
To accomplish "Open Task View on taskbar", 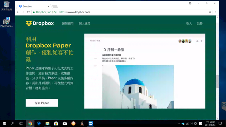I will click(21, 123).
